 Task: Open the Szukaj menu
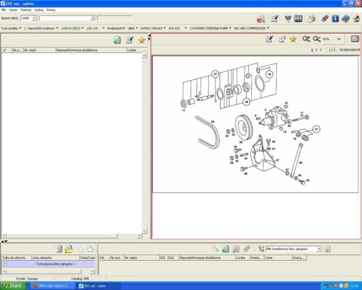[x=40, y=10]
